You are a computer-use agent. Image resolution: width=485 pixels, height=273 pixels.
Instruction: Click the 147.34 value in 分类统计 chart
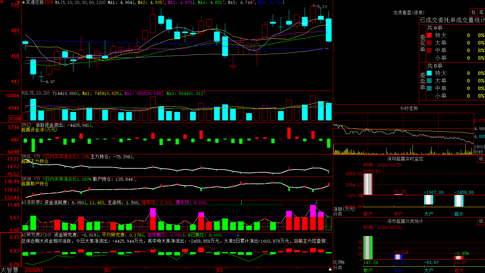click(x=371, y=262)
